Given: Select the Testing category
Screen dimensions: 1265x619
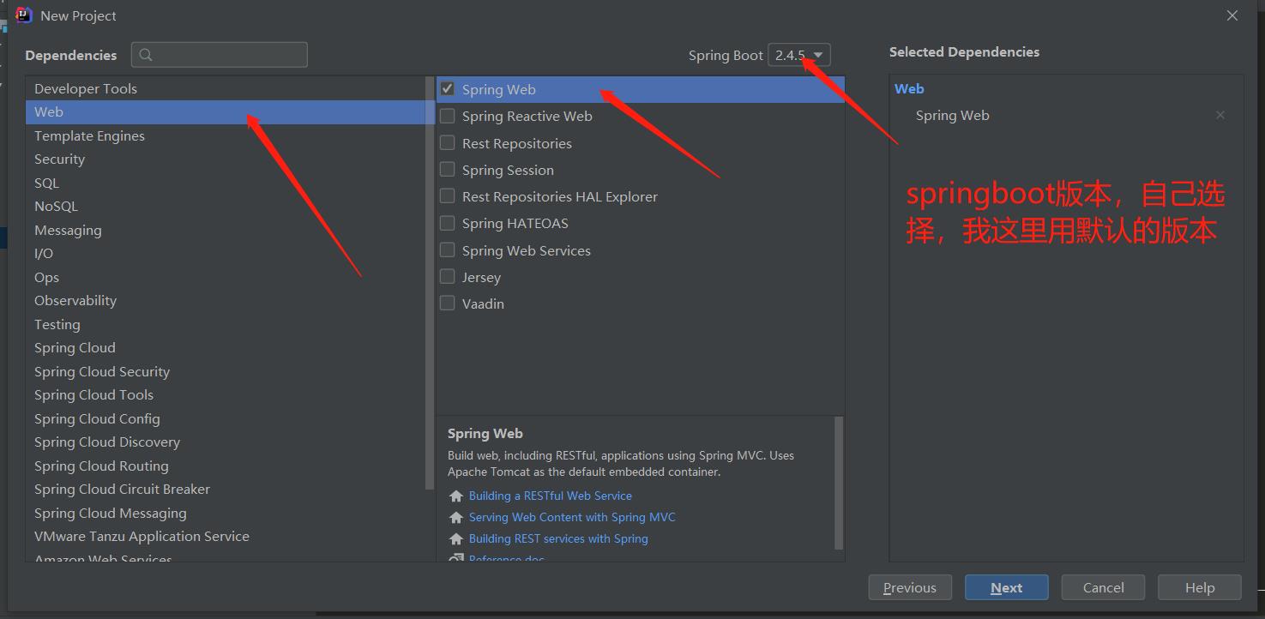Looking at the screenshot, I should tap(227, 324).
